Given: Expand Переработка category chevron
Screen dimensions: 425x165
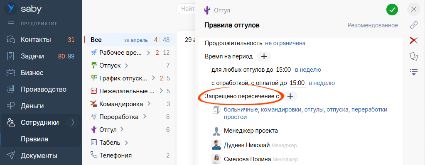Looking at the screenshot, I should (x=145, y=116).
